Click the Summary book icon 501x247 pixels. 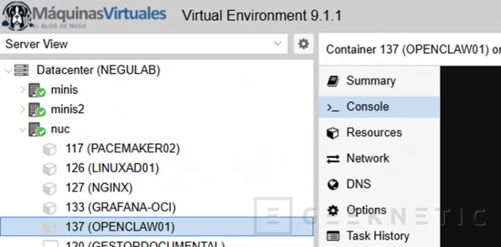tap(333, 81)
